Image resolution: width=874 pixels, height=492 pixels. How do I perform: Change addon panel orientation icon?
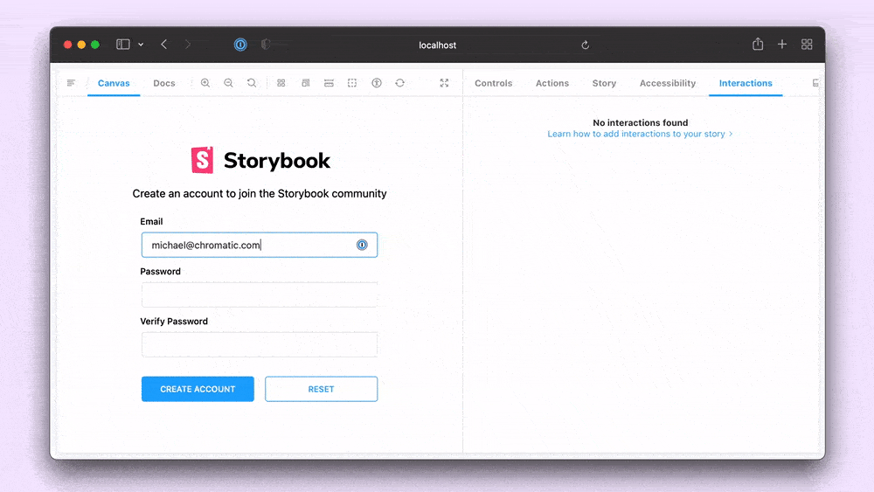point(815,83)
